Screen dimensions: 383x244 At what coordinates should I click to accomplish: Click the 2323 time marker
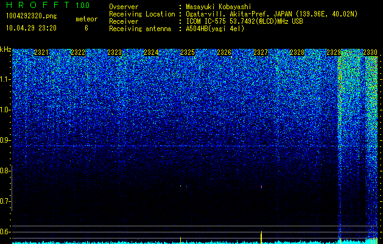click(114, 52)
